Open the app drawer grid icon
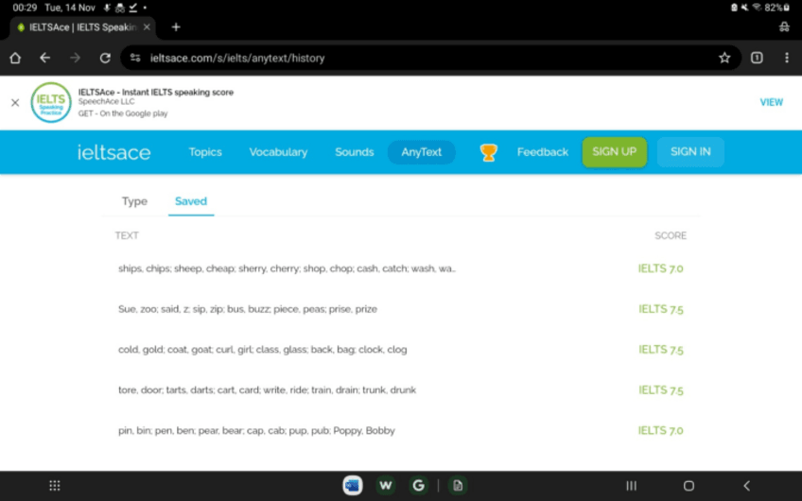Viewport: 802px width, 501px height. (55, 485)
